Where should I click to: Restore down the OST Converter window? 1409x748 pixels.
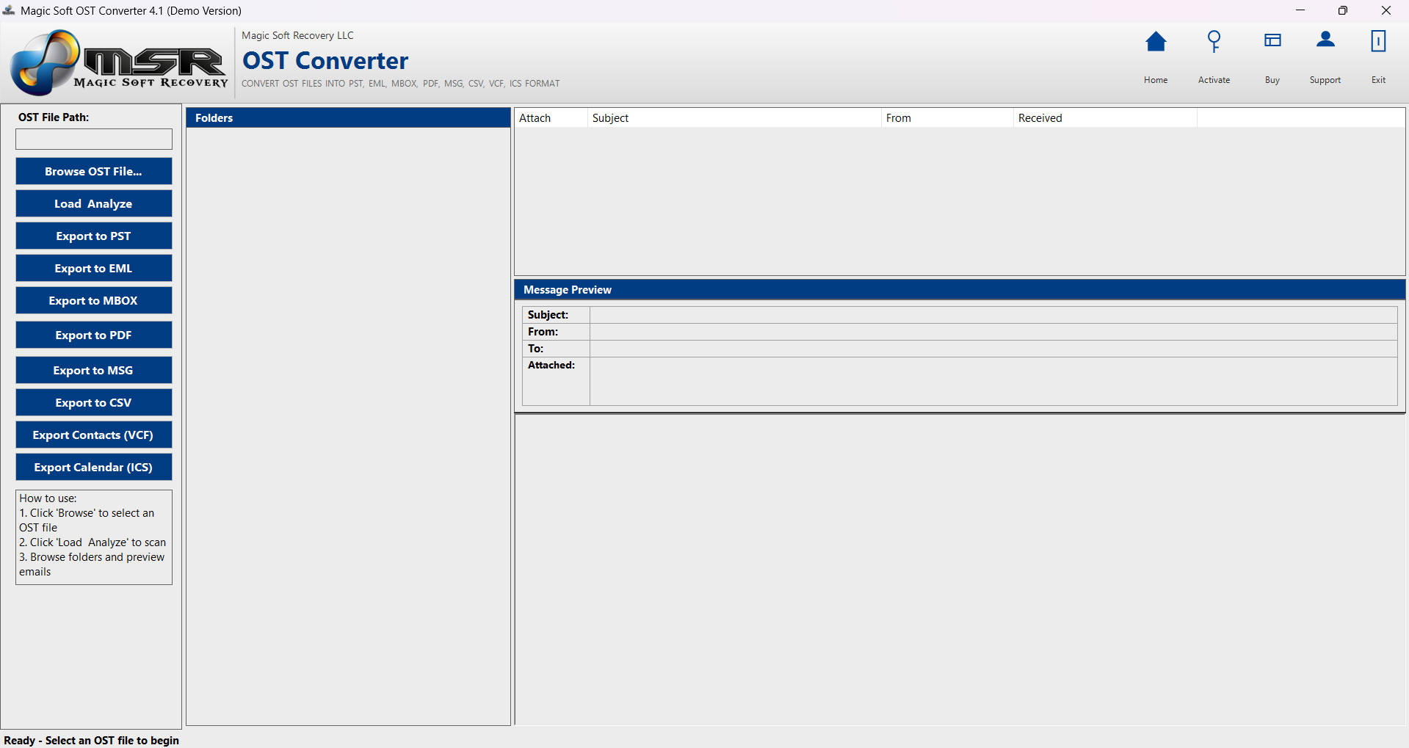point(1342,10)
